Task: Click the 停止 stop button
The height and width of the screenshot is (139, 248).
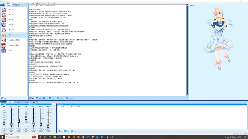Action: pos(38,98)
